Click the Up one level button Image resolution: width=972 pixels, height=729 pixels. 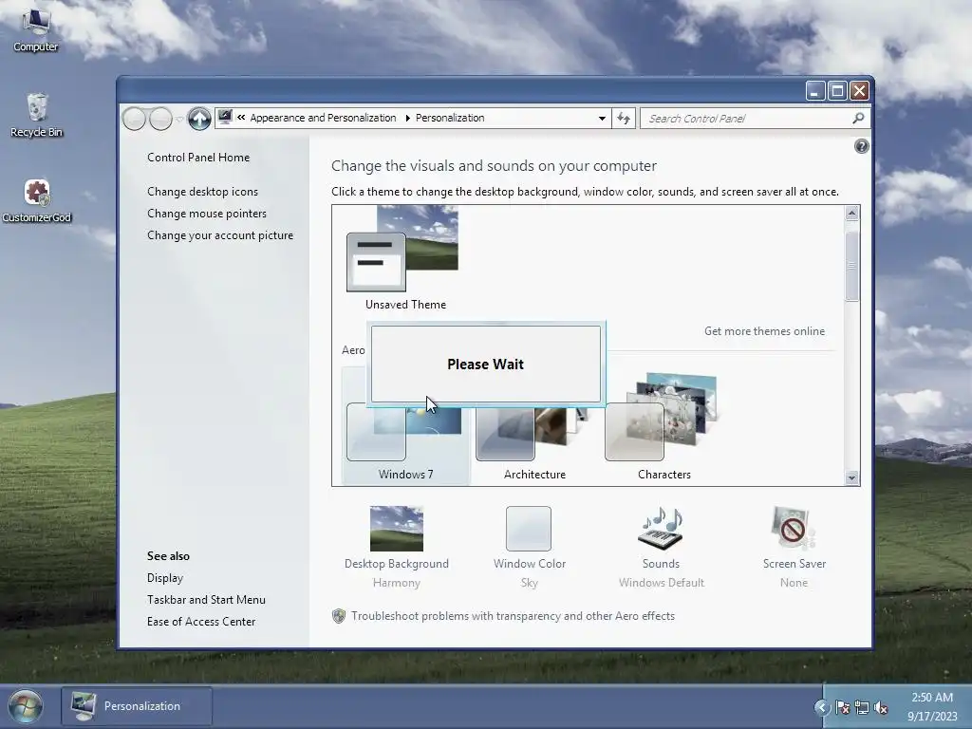[x=199, y=119]
